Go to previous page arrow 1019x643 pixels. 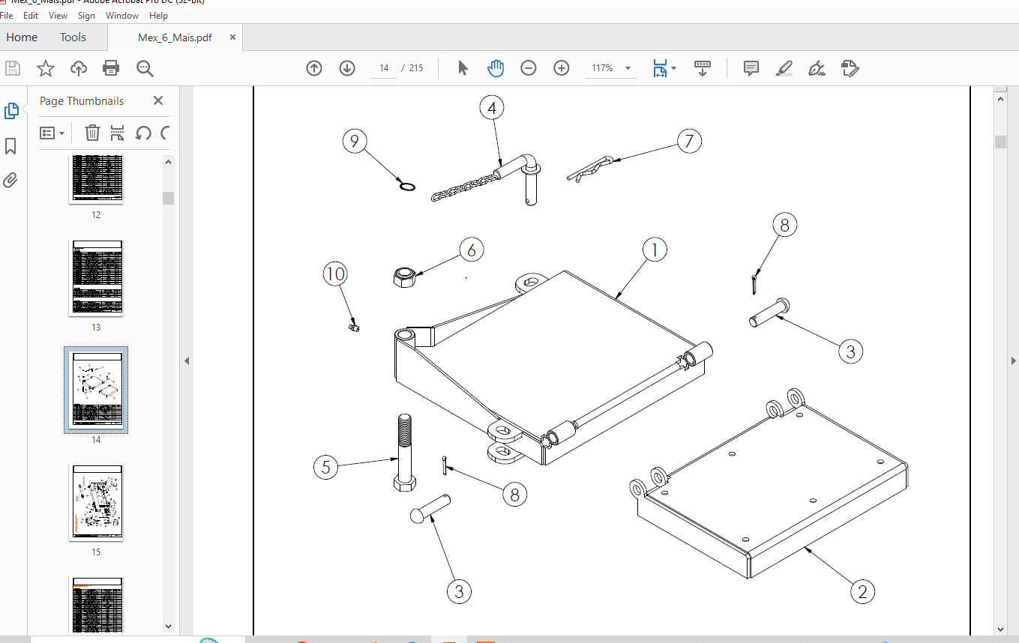point(314,68)
